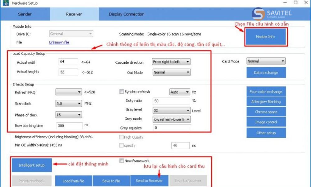Viewport: 311px width, 187px height.
Task: Click the Afterglow Blanking button
Action: (x=266, y=102)
